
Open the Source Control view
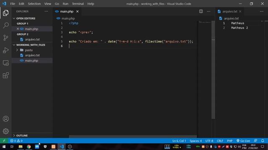point(5,38)
